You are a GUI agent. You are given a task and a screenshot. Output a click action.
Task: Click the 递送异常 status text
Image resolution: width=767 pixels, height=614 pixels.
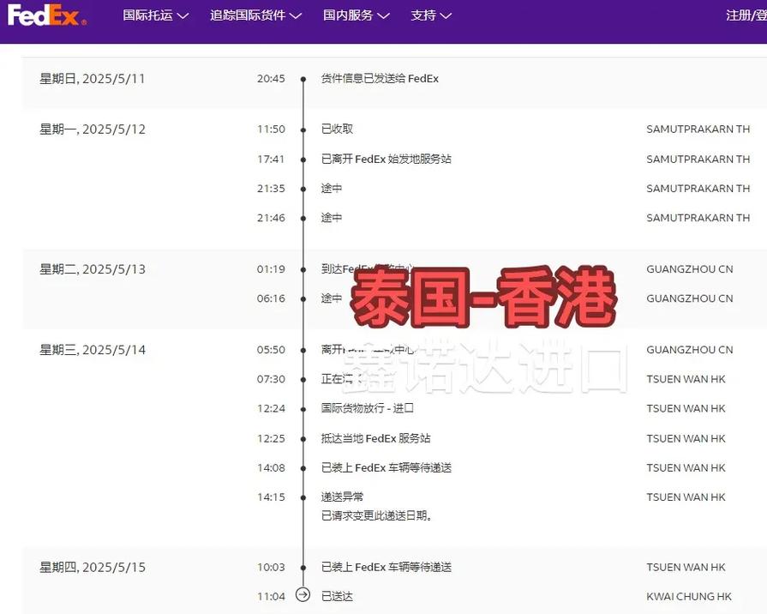[342, 497]
